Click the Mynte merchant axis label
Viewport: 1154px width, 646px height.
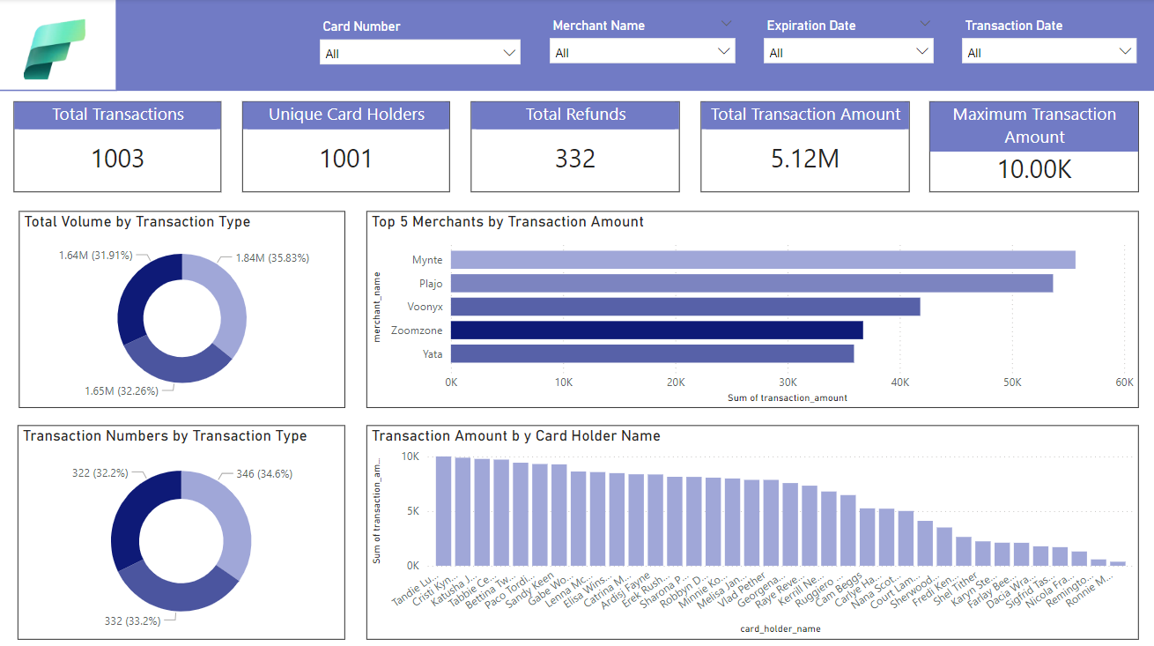click(427, 260)
